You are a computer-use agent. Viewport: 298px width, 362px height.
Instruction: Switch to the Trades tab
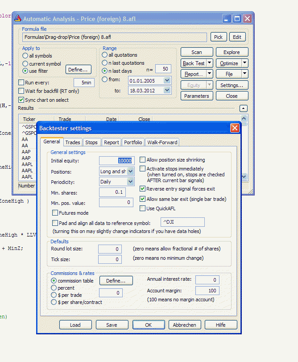click(x=73, y=142)
